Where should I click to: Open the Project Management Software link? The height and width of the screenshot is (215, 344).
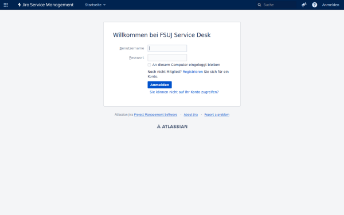pos(155,115)
